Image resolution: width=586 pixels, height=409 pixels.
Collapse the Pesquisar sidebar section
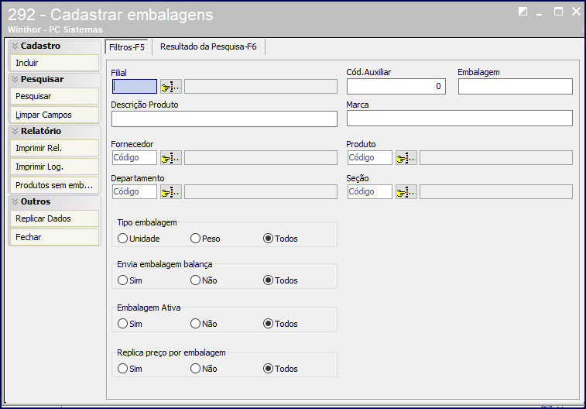15,79
